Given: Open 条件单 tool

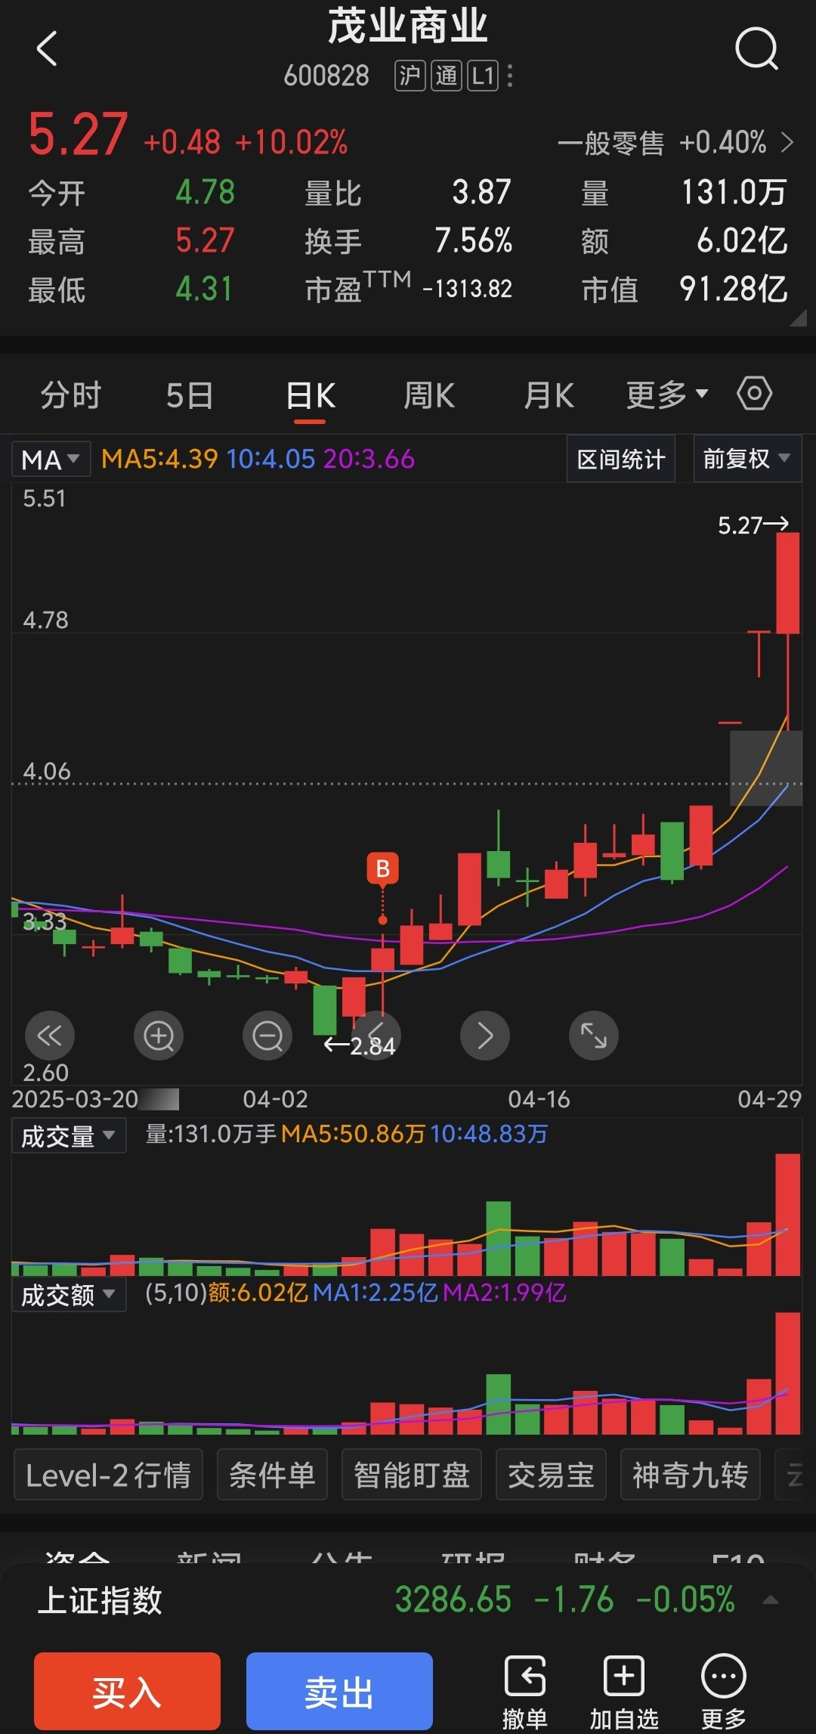Looking at the screenshot, I should point(272,1475).
